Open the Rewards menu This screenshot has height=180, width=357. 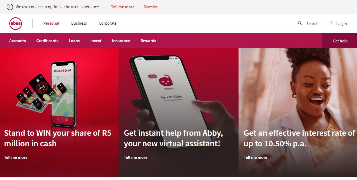point(148,41)
